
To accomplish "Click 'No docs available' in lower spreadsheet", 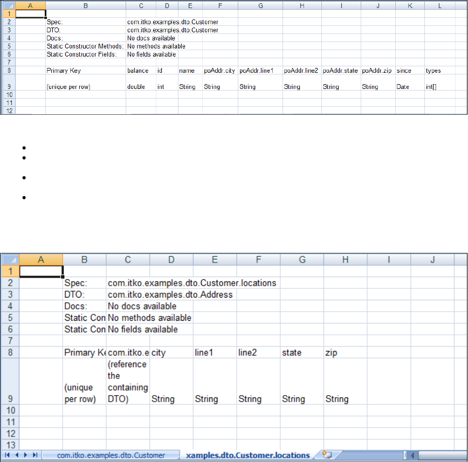I will point(142,306).
